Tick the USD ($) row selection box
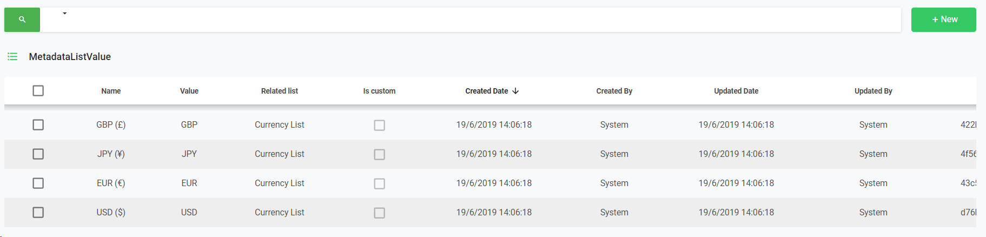 tap(38, 213)
